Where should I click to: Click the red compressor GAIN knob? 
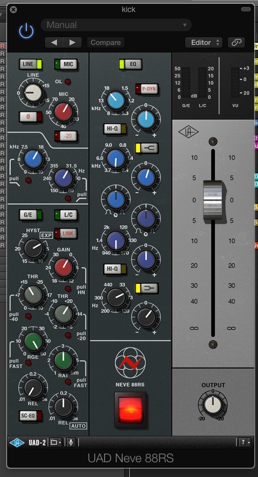pos(64,268)
